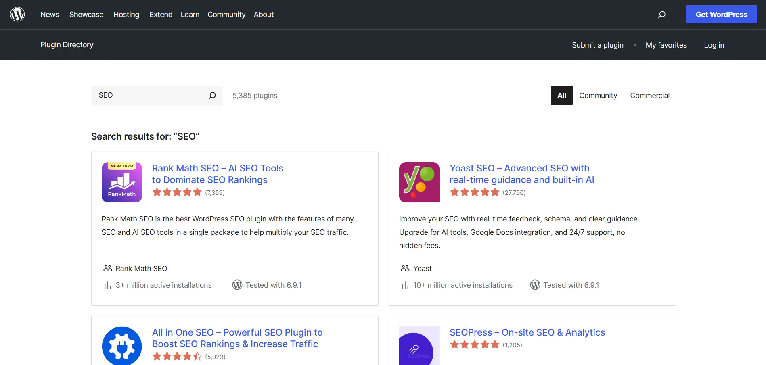Click the Yoast SEO plugin icon

[x=419, y=182]
